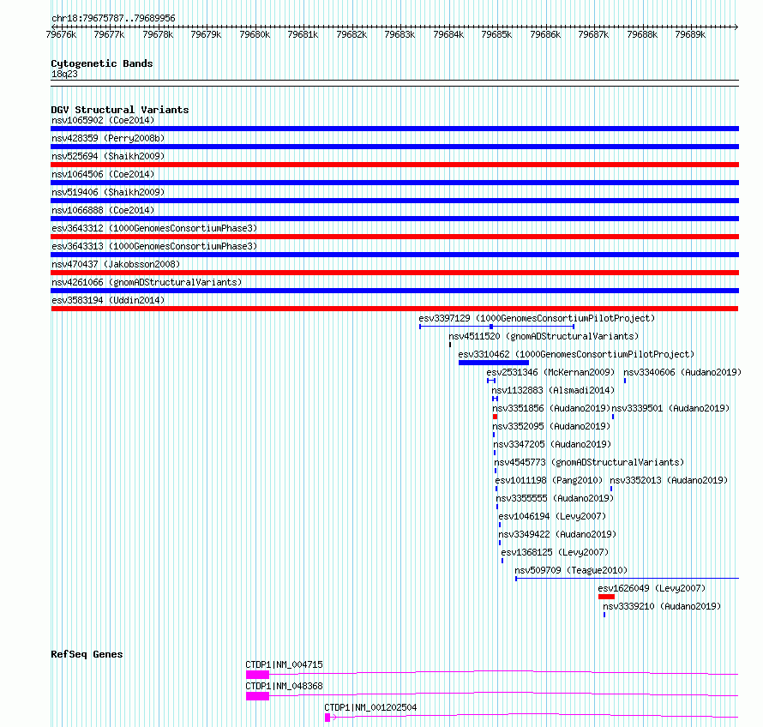Click the 79676k ruler tick label
763x727 pixels.
pyautogui.click(x=61, y=34)
